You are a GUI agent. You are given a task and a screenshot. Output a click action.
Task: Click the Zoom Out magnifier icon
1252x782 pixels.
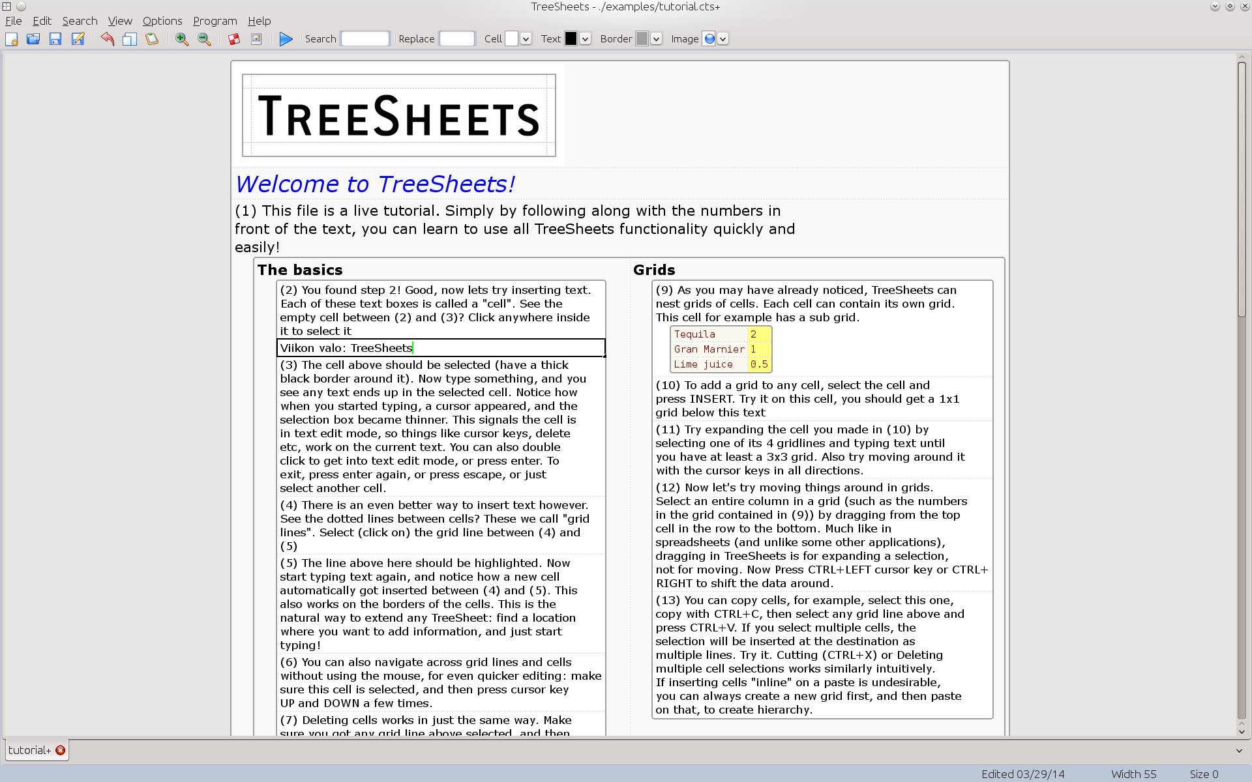(204, 39)
